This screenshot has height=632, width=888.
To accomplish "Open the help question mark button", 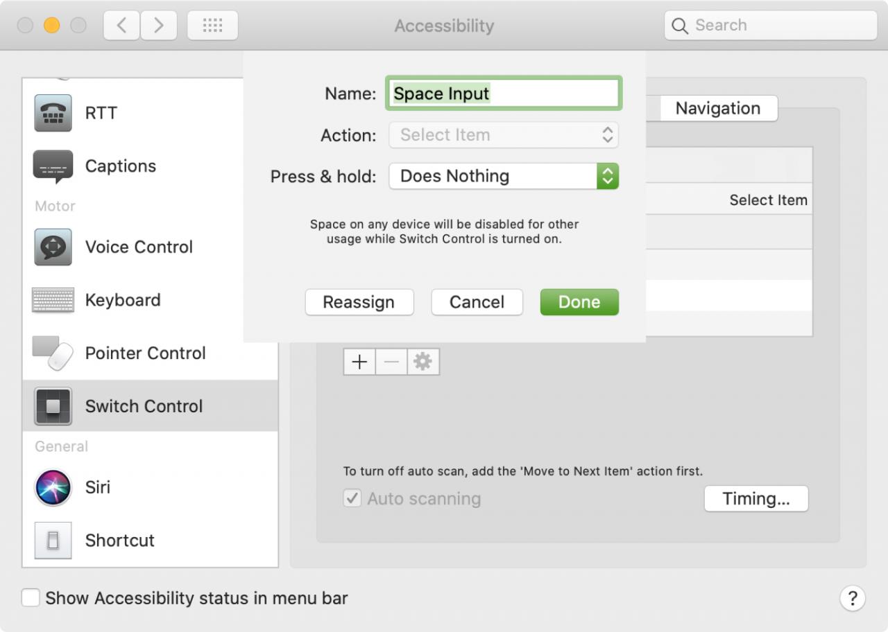I will 853,598.
